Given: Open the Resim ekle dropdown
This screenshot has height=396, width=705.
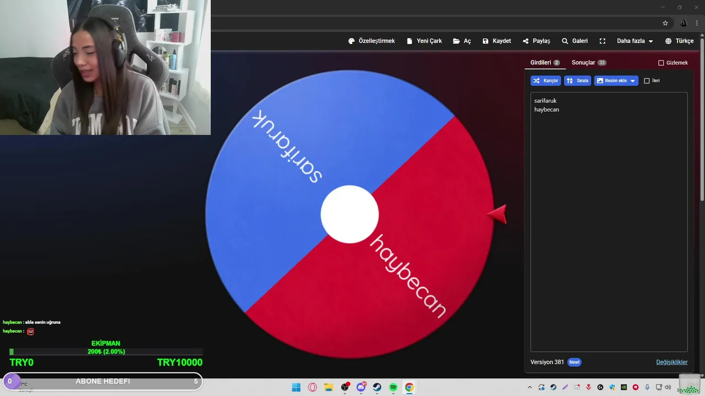Looking at the screenshot, I should click(616, 81).
